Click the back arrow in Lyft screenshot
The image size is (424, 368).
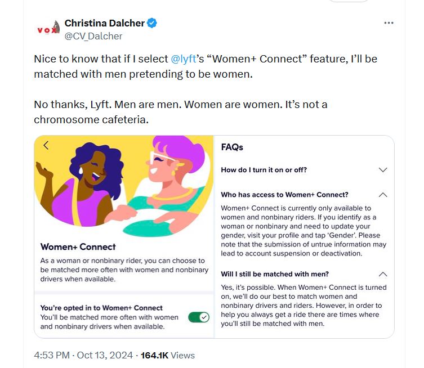click(x=46, y=145)
